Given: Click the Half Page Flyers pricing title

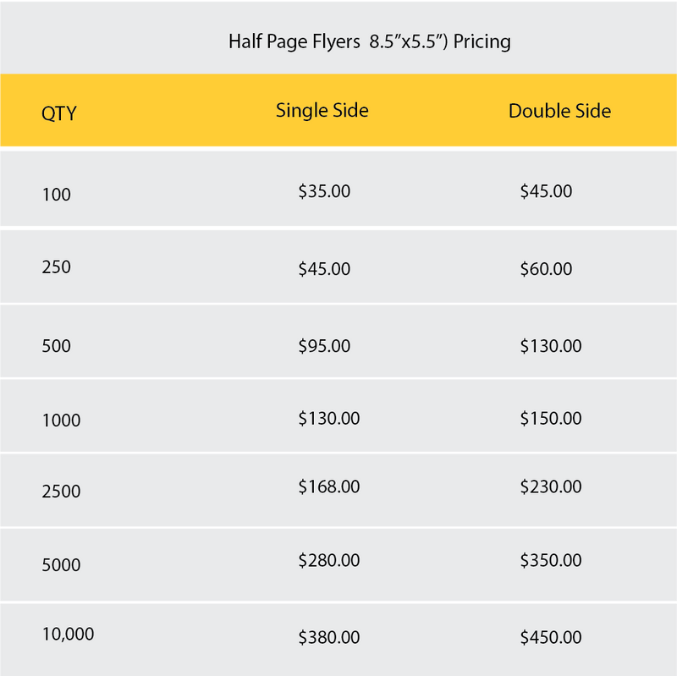Looking at the screenshot, I should pos(369,41).
